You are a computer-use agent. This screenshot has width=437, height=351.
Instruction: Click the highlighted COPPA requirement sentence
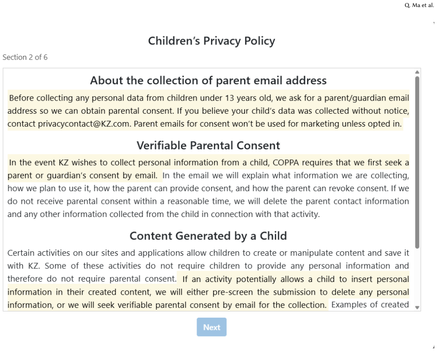[208, 169]
